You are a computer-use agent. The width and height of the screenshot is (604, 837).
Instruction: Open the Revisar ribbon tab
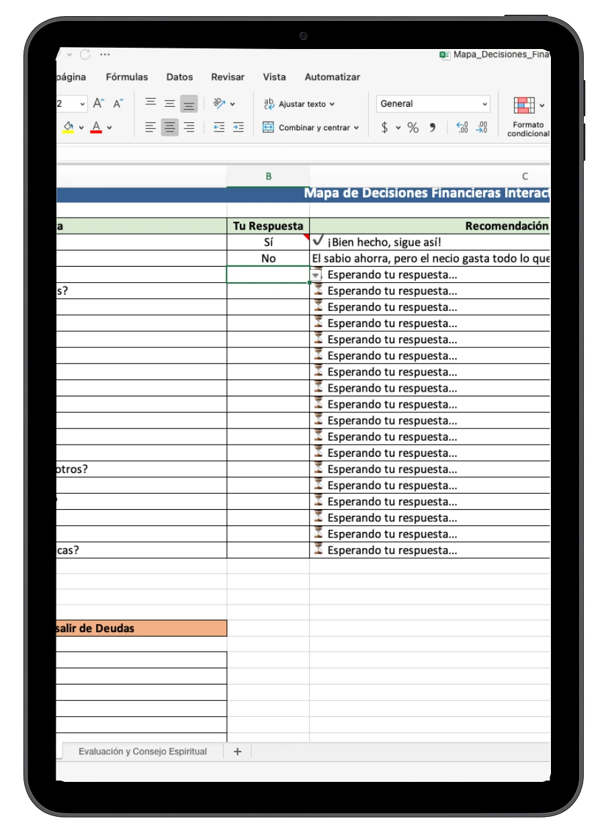click(x=228, y=77)
